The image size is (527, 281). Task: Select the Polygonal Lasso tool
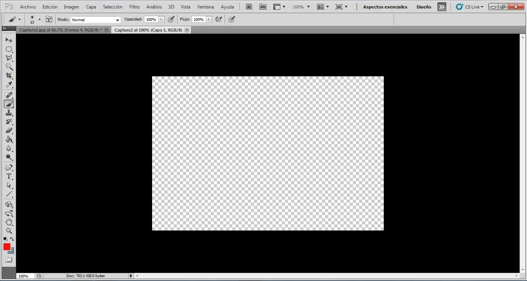pyautogui.click(x=9, y=58)
